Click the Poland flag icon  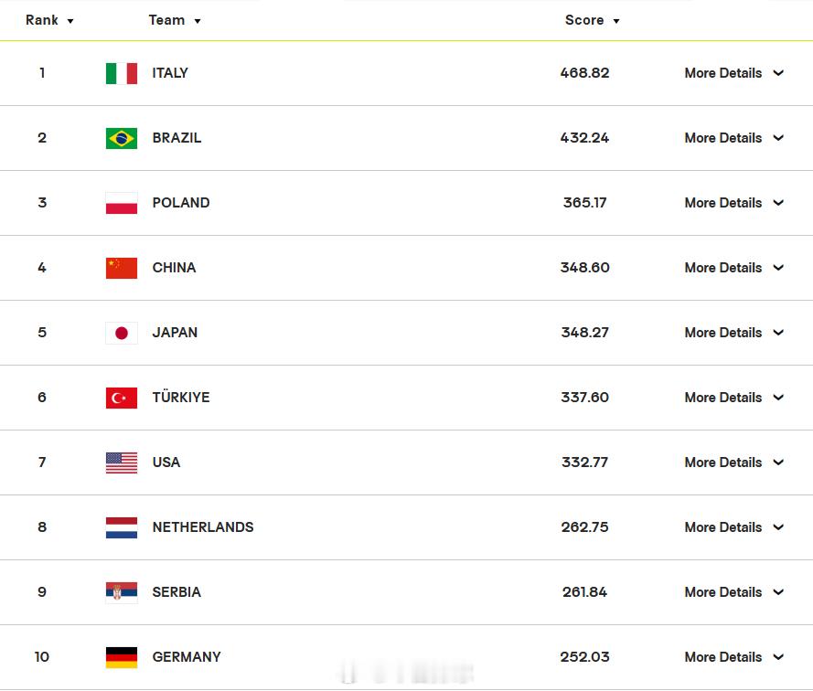tap(122, 203)
